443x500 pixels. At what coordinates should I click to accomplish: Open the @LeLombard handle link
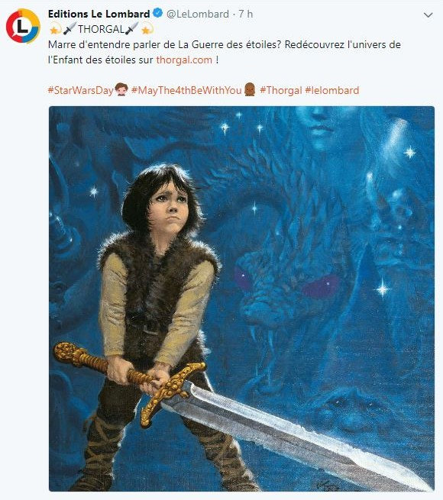pos(198,14)
